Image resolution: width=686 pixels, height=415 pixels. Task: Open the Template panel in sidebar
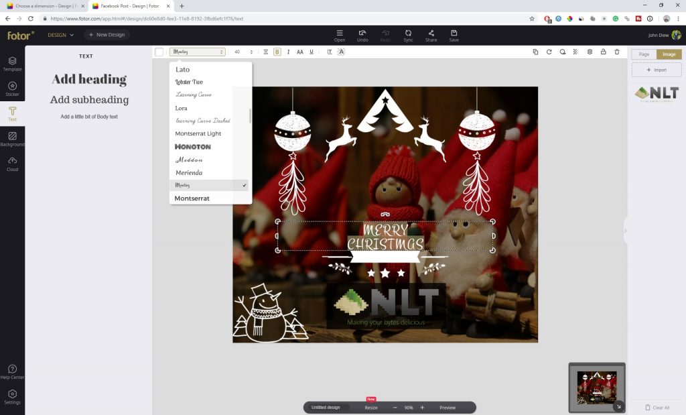12,64
